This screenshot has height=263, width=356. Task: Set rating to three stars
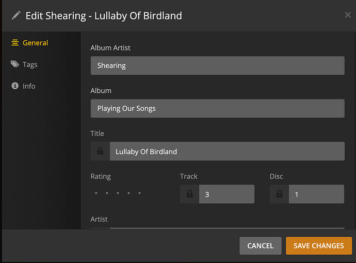(118, 193)
